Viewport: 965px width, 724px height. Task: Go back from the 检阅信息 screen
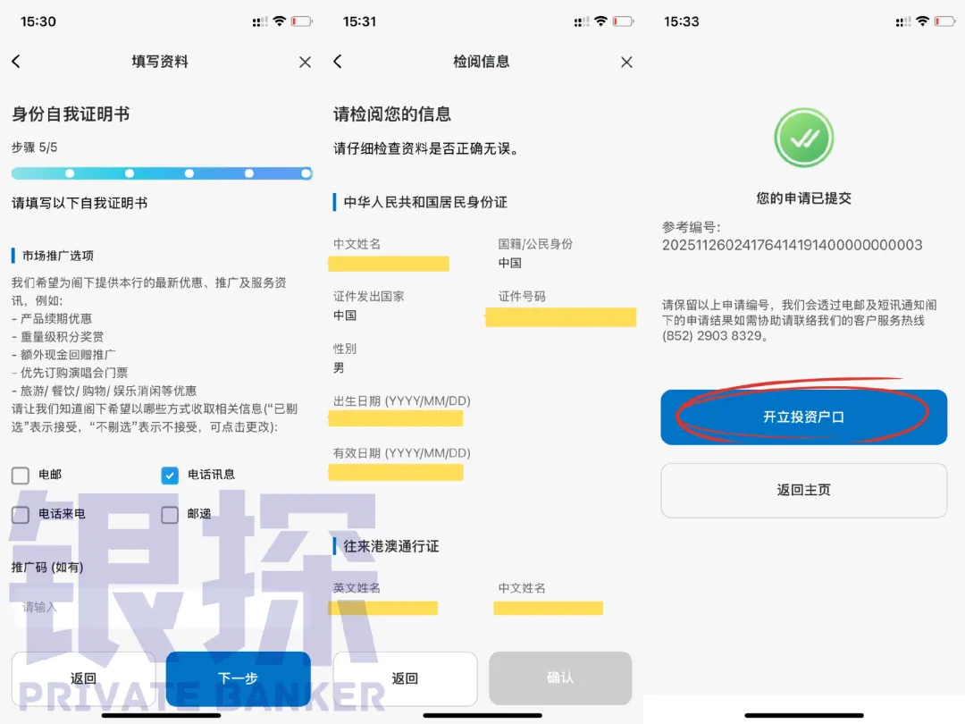click(337, 61)
